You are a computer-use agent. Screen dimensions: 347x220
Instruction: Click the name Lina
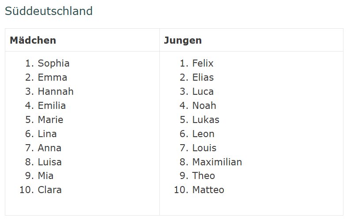coord(47,134)
